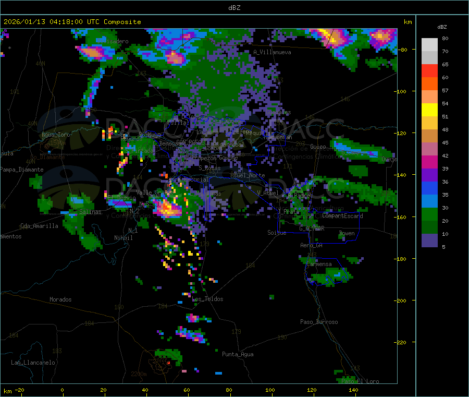The image size is (469, 397).
Task: Click the 'Aero_GH' map label
Action: click(312, 245)
